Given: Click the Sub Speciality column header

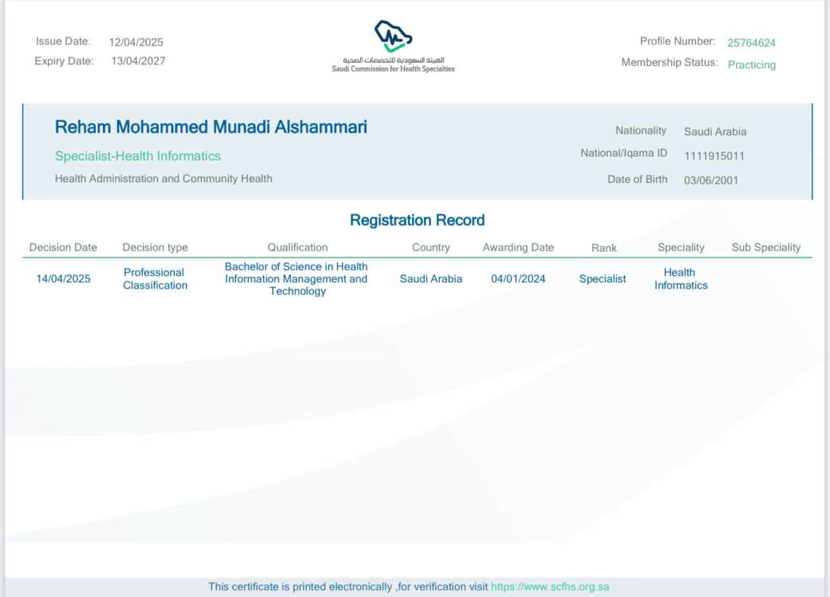Looking at the screenshot, I should point(766,247).
